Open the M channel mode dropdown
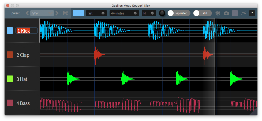The image size is (262, 121). point(149,13)
